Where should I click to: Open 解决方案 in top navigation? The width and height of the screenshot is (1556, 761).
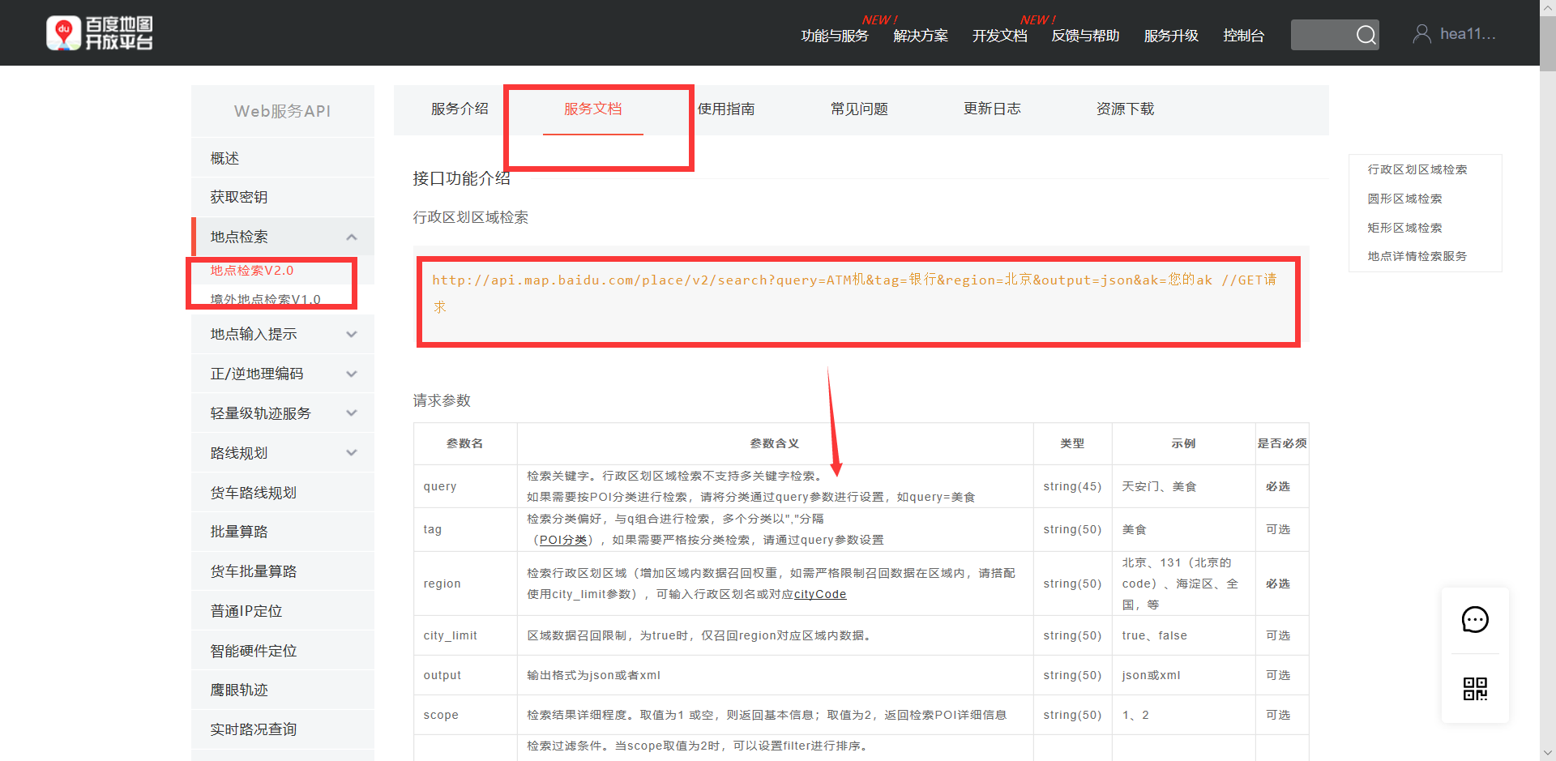click(921, 36)
